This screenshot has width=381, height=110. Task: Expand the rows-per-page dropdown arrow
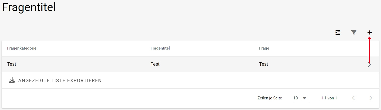[304, 98]
